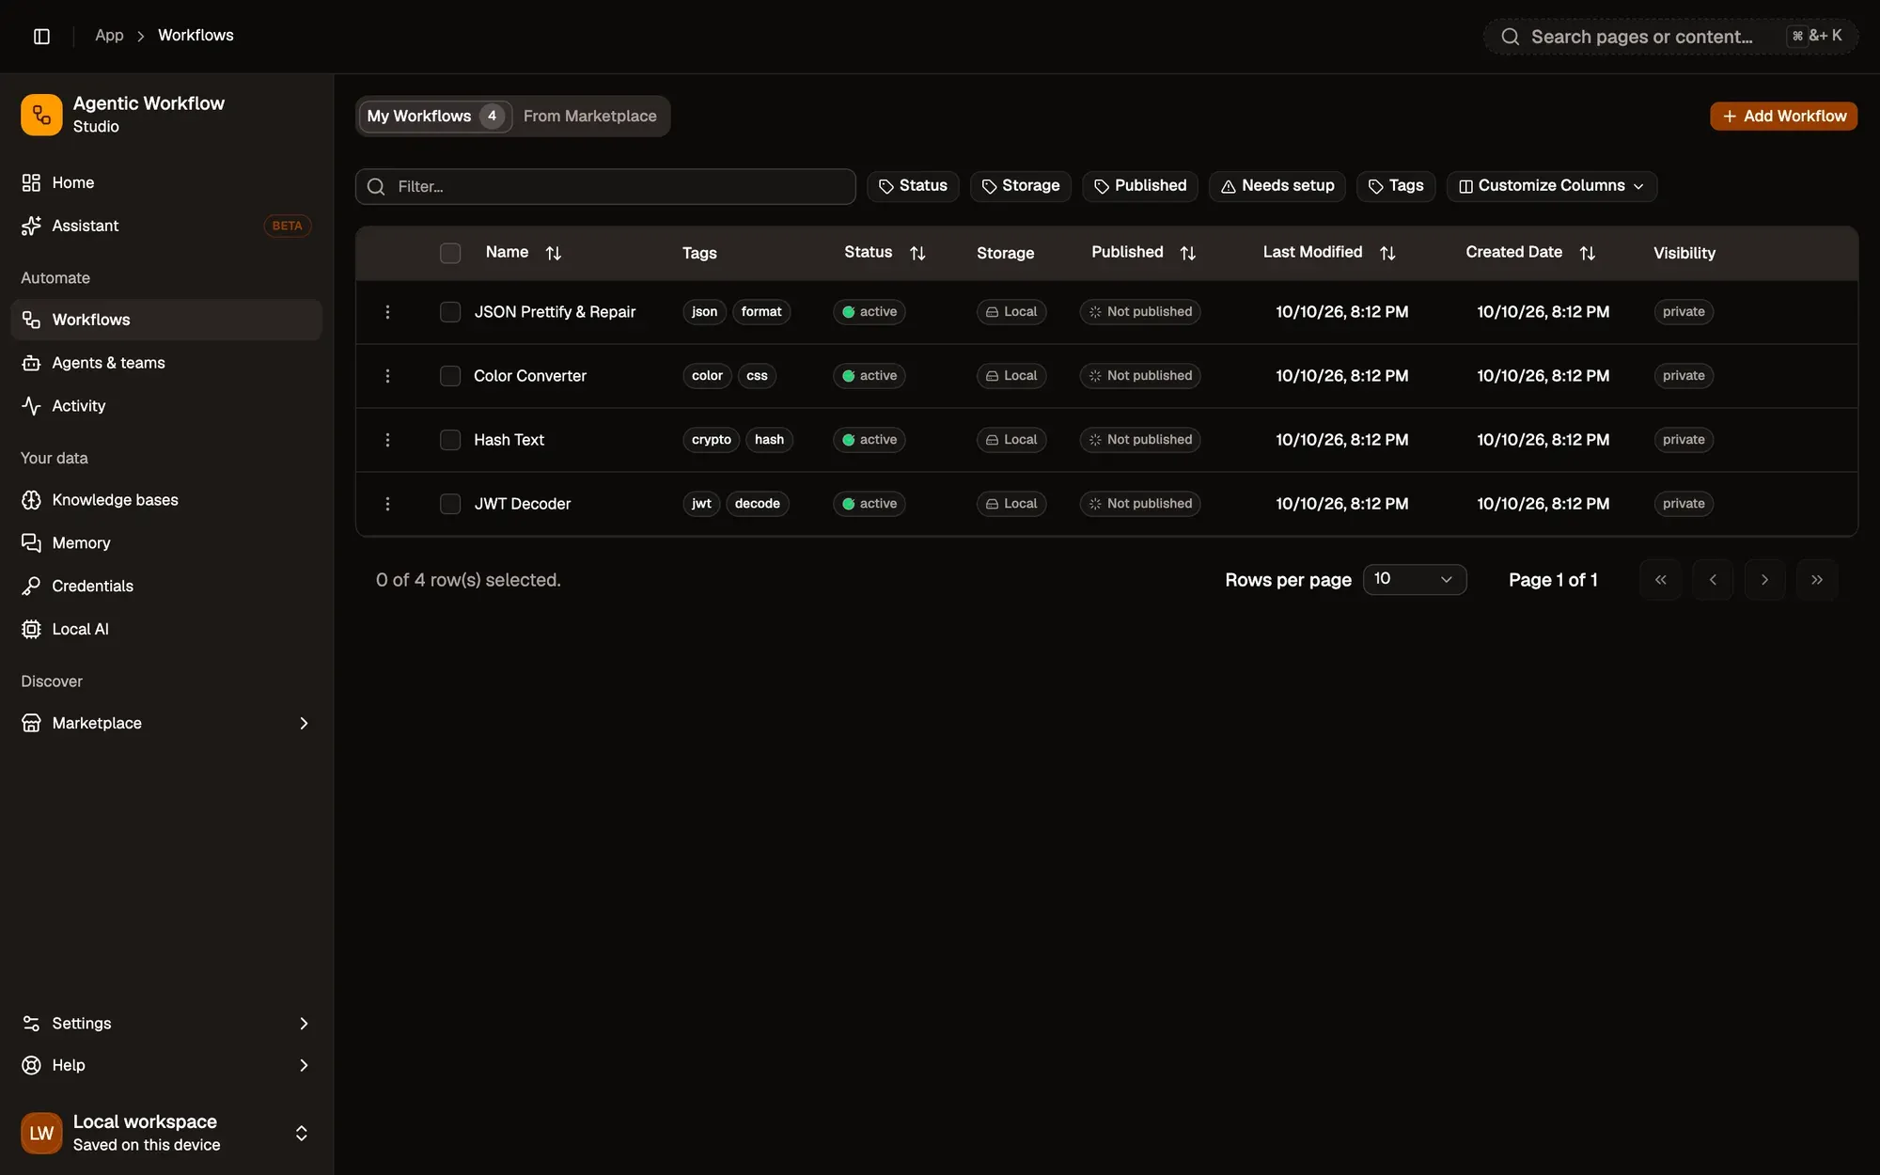Open the Storage filter
The image size is (1880, 1175).
click(1020, 186)
